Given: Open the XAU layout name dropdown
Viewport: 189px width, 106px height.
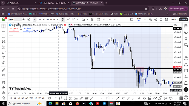Looking at the screenshot, I should pos(145,19).
